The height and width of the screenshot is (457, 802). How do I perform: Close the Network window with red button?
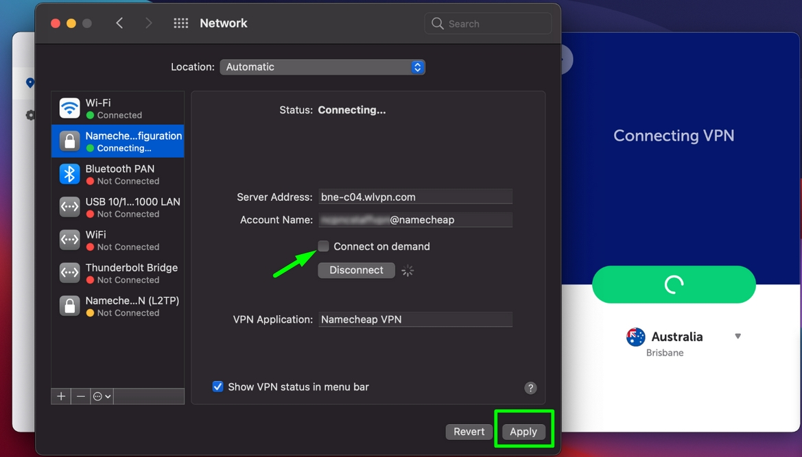point(56,23)
